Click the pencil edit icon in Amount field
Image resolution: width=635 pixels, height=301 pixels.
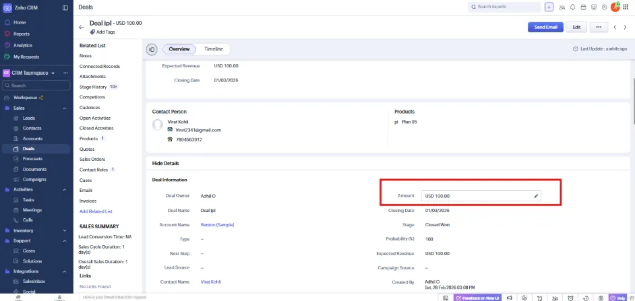(536, 196)
